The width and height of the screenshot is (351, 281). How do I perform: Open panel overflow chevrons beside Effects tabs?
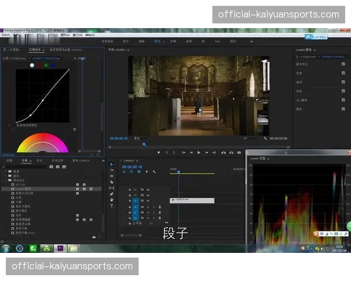click(x=103, y=160)
